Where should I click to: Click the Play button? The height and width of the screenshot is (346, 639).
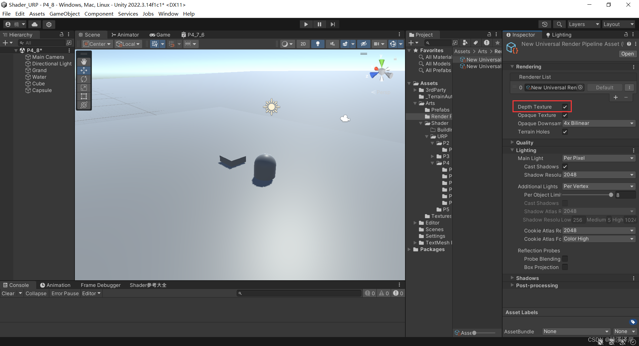point(306,24)
